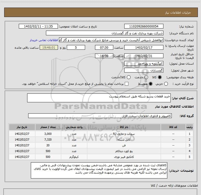Select the کالا/خدمت radio button
Image resolution: width=201 pixels, height=195 pixels.
coord(129,77)
